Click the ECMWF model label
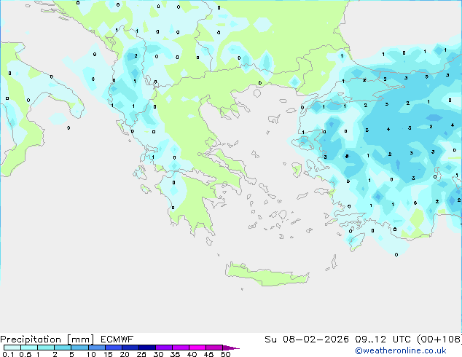The image size is (462, 357). (x=117, y=340)
